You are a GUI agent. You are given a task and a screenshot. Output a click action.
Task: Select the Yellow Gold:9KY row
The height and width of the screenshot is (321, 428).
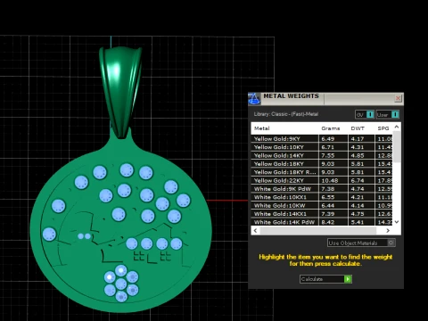point(322,139)
